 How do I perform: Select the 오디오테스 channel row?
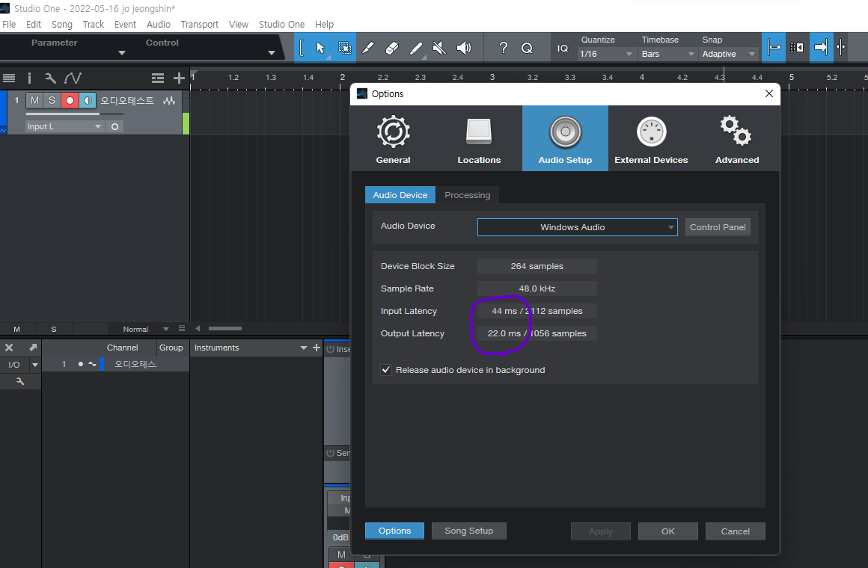point(116,364)
